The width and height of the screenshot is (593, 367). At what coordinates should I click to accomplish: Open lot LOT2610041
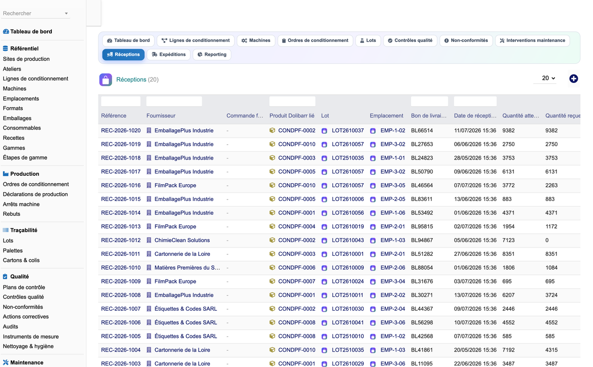(348, 323)
